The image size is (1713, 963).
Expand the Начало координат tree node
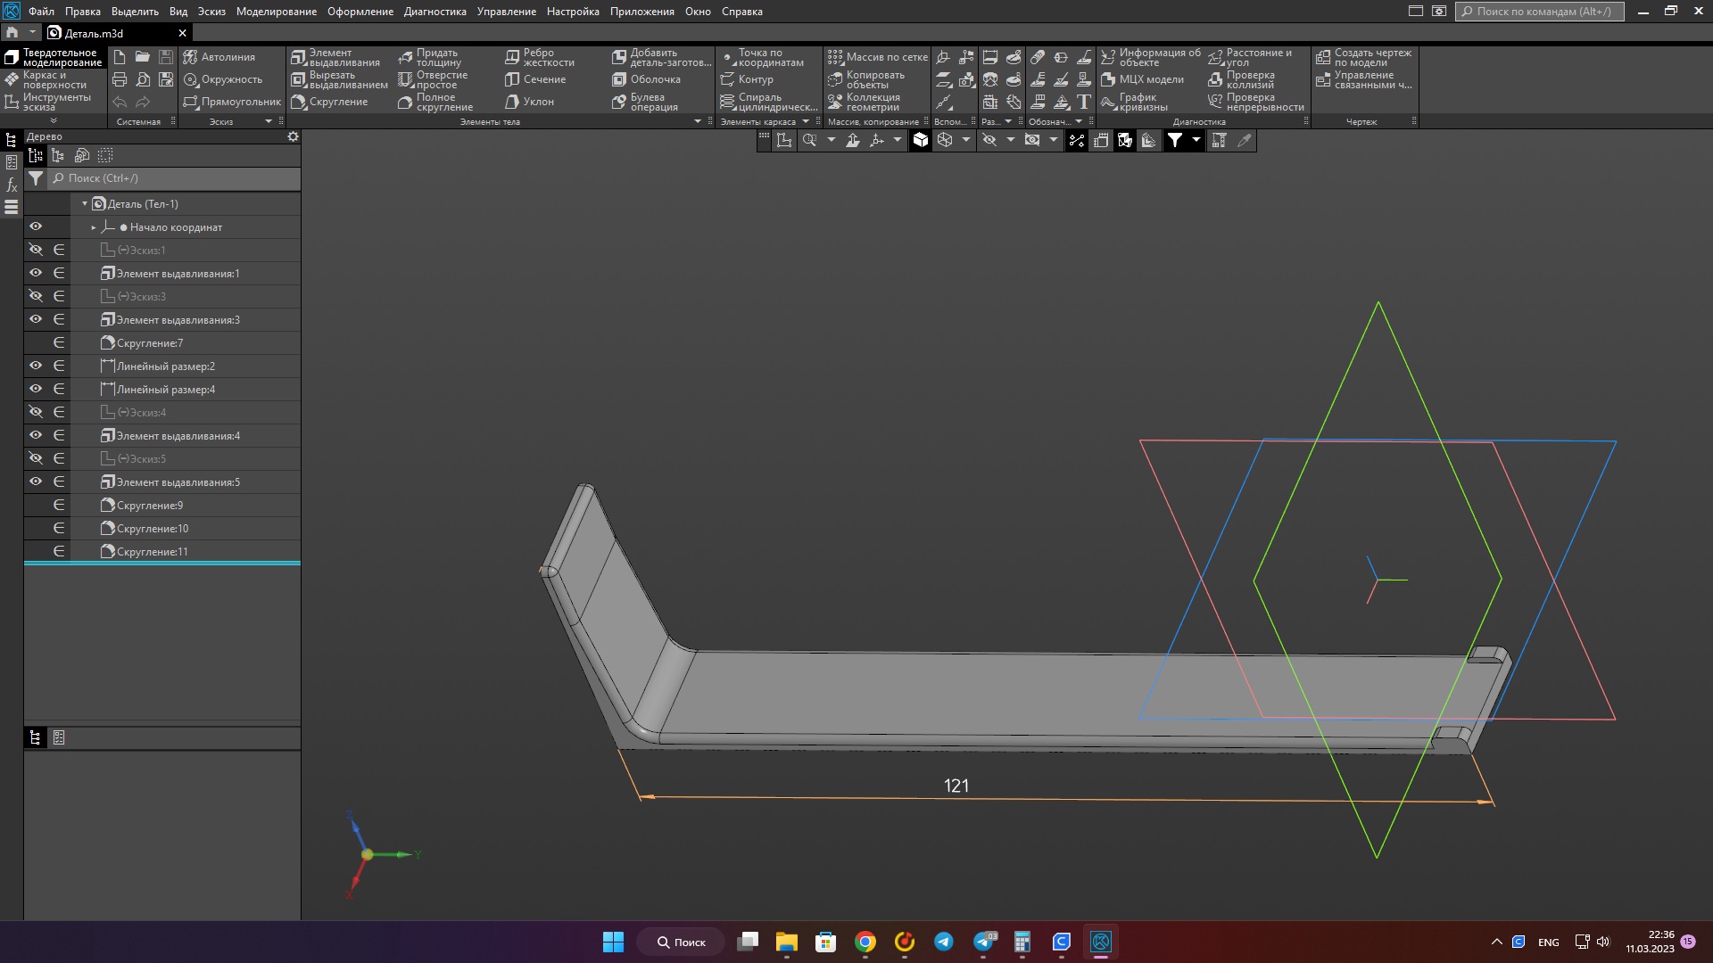(94, 227)
